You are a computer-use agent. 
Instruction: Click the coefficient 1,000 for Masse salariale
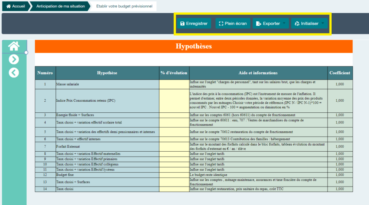pos(340,84)
